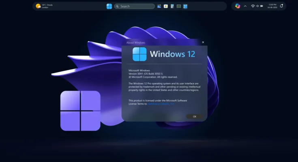The height and width of the screenshot is (162, 298).
Task: Click the taskbar Search box
Action: 134,6
